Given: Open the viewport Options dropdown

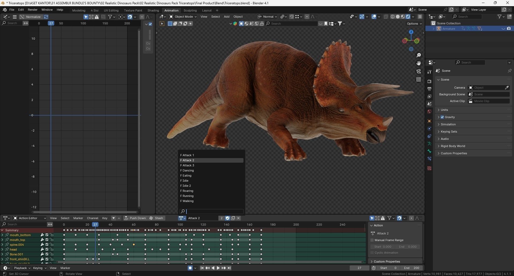Looking at the screenshot, I should pyautogui.click(x=414, y=24).
